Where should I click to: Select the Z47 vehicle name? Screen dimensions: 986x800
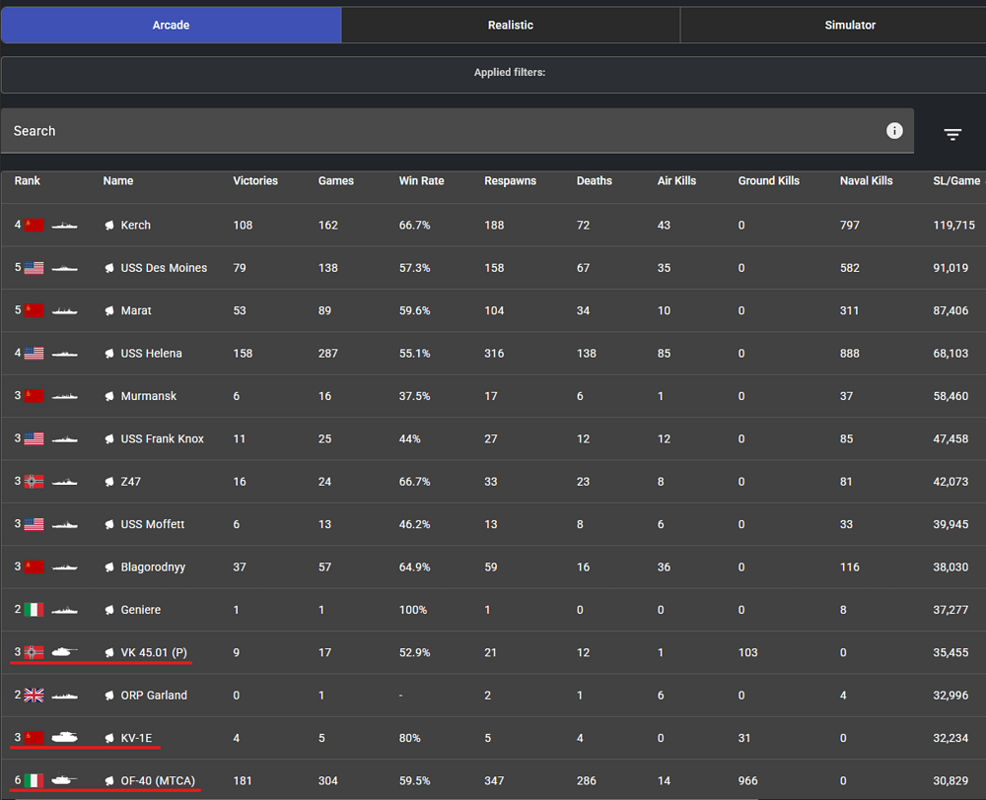coord(131,482)
